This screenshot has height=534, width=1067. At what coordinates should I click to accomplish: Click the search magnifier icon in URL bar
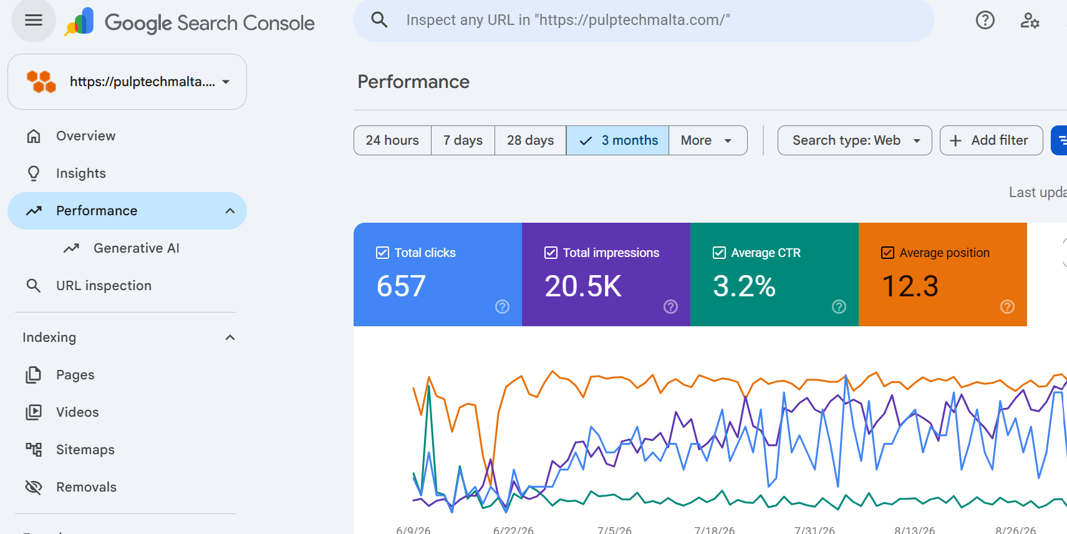[379, 20]
